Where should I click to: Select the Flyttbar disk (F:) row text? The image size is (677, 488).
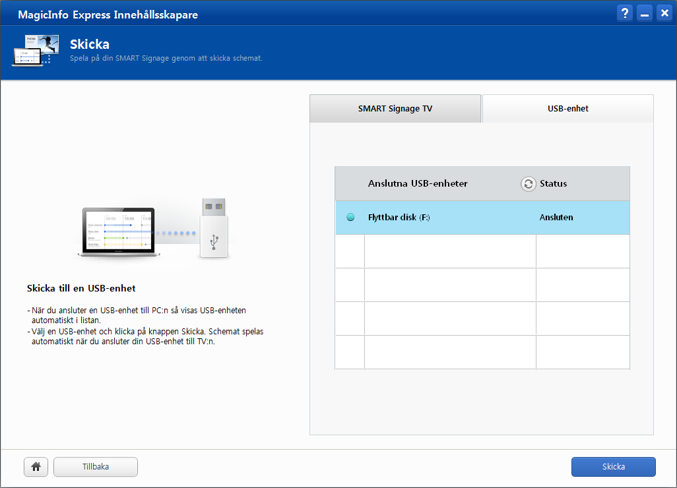[399, 218]
